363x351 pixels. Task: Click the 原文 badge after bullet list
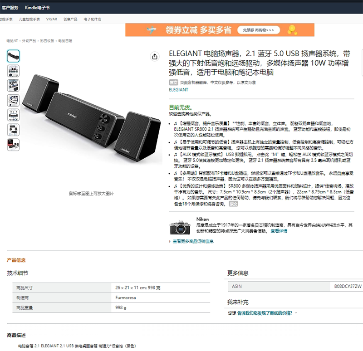point(233,204)
